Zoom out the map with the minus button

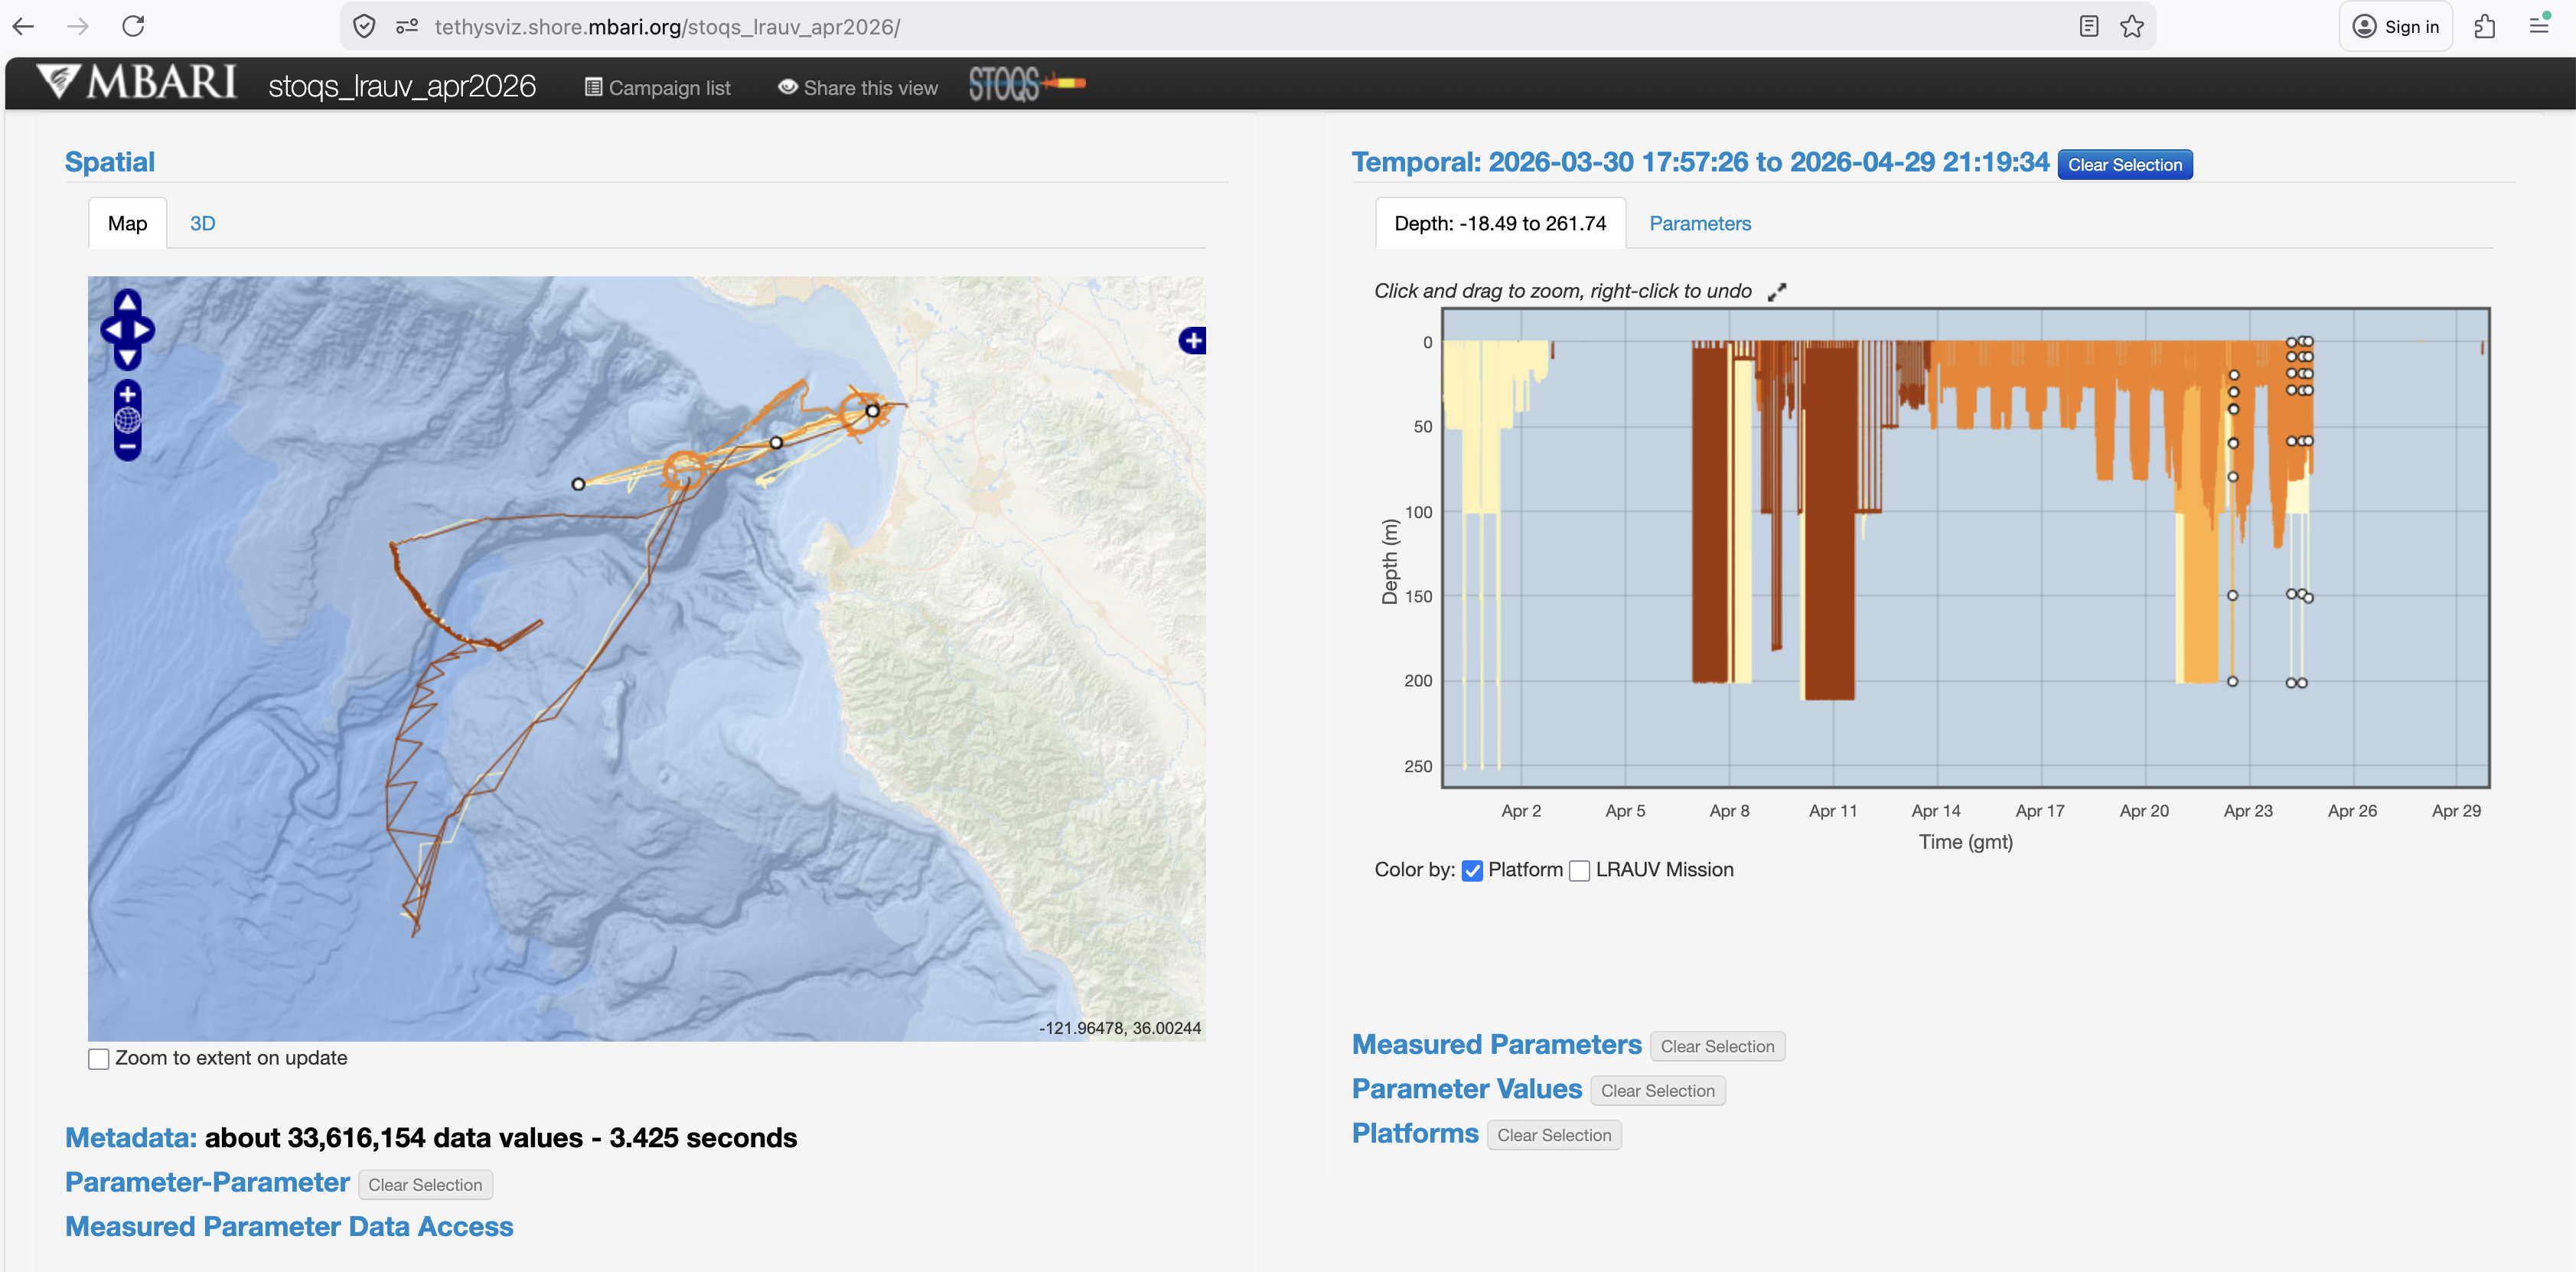tap(127, 446)
